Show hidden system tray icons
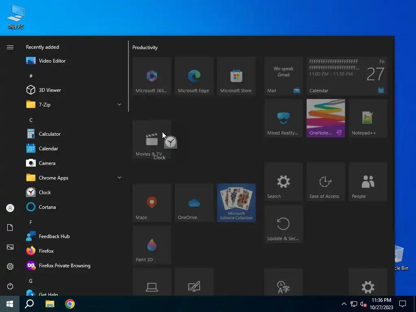 (x=344, y=304)
